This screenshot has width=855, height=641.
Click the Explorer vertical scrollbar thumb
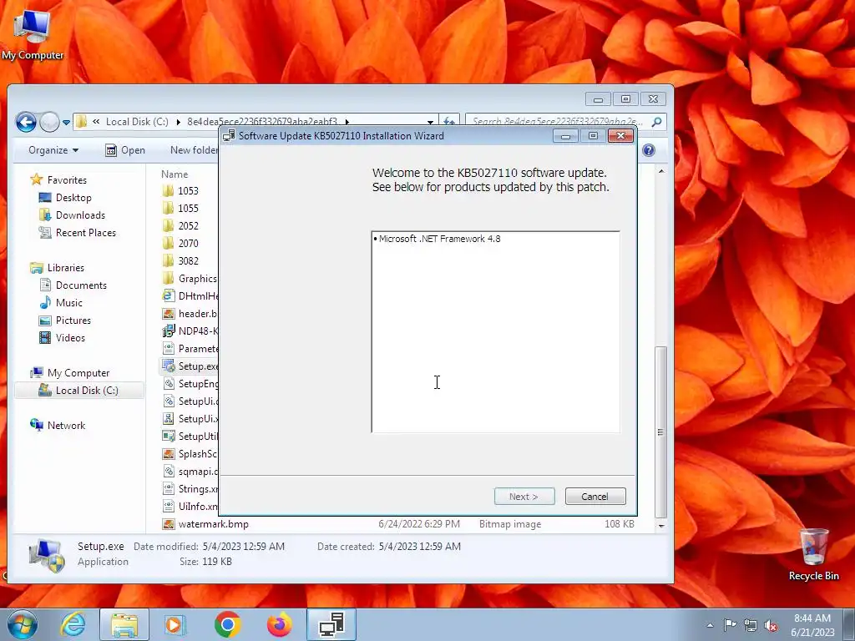(661, 432)
